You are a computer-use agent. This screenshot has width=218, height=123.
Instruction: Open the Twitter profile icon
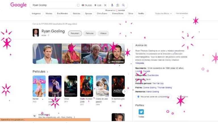tap(141, 112)
